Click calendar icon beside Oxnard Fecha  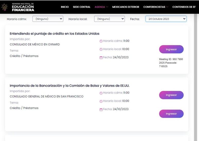click(x=101, y=58)
